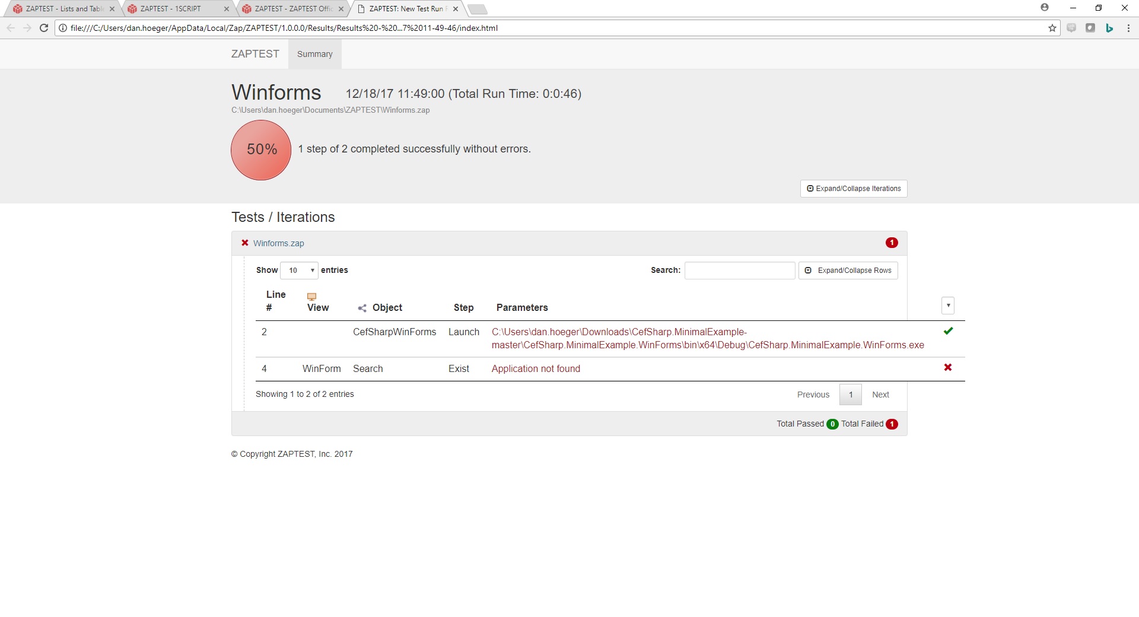
Task: Click the ZAPTEST brand link
Action: click(255, 54)
